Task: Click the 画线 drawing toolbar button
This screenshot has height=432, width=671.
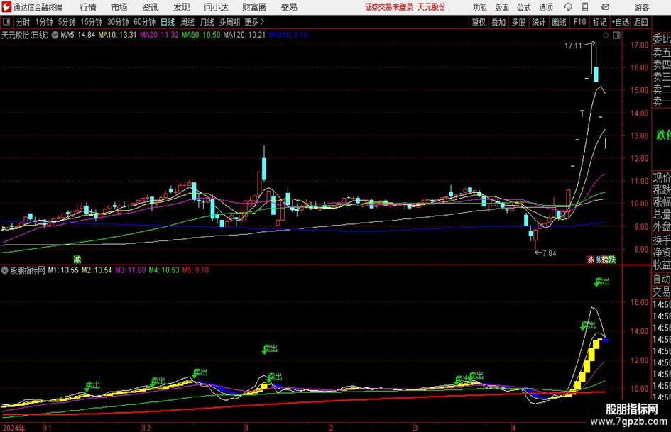Action: point(559,22)
